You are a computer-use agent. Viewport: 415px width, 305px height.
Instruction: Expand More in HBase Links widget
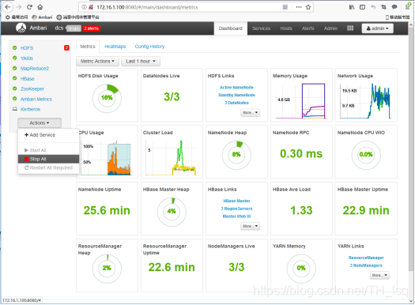click(250, 226)
